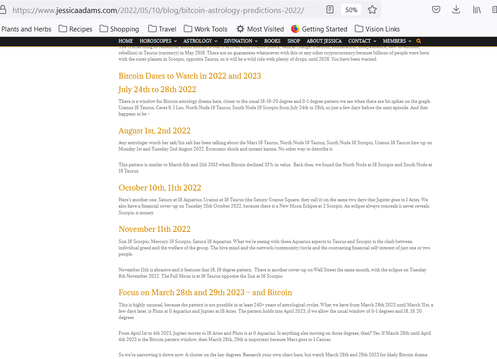Open the Firefox downloads panel
Screen dimensions: 497x359
[456, 9]
